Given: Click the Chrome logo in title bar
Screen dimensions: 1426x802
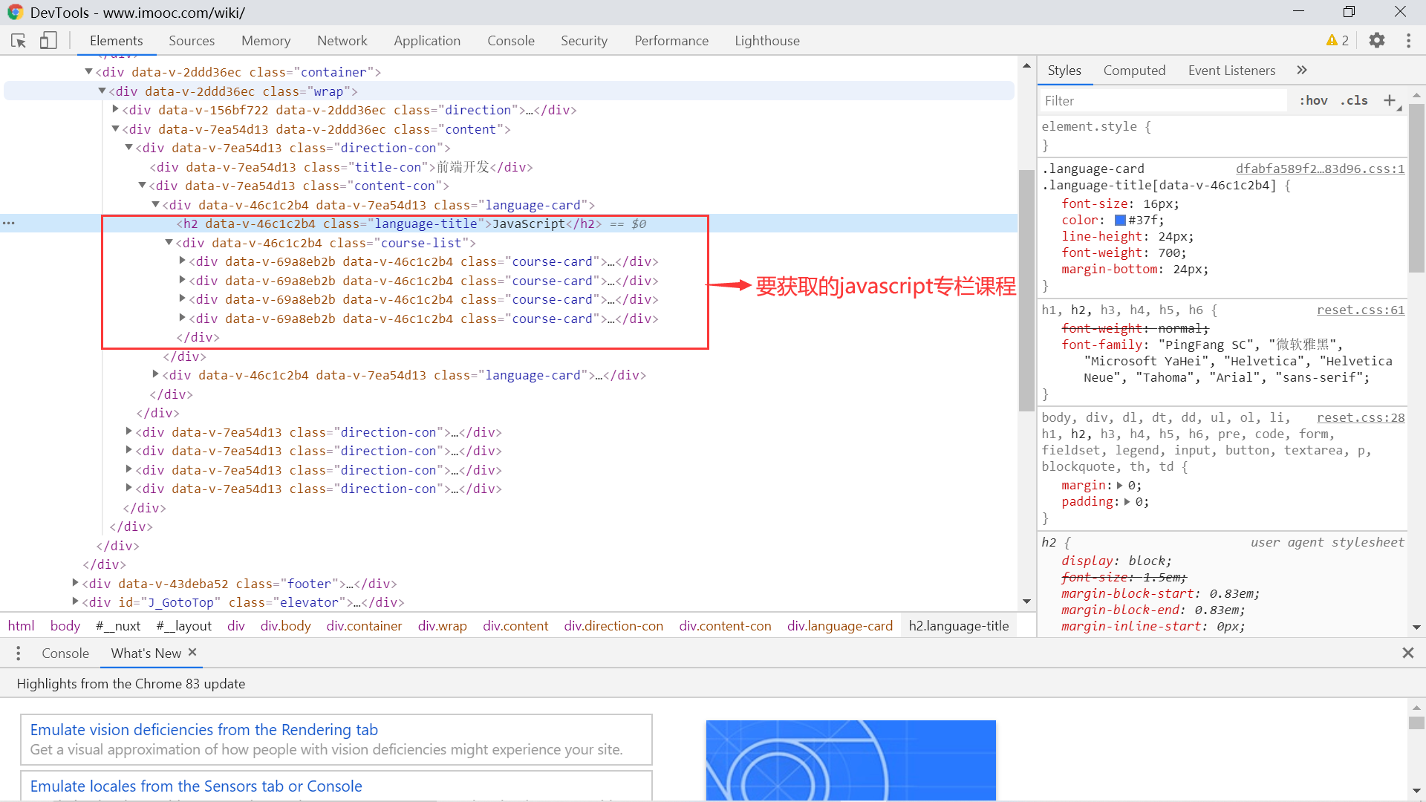Looking at the screenshot, I should pyautogui.click(x=15, y=13).
